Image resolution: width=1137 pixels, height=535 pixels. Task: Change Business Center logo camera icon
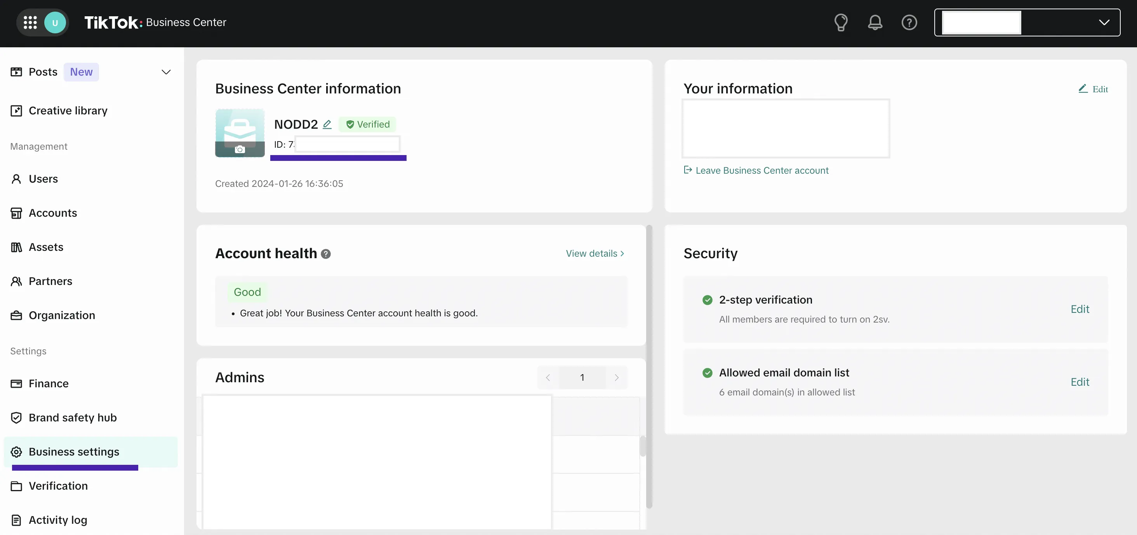[x=240, y=149]
